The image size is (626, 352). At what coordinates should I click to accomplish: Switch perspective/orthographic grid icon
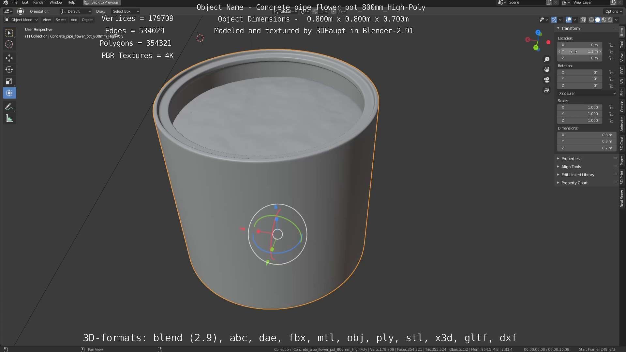(547, 90)
